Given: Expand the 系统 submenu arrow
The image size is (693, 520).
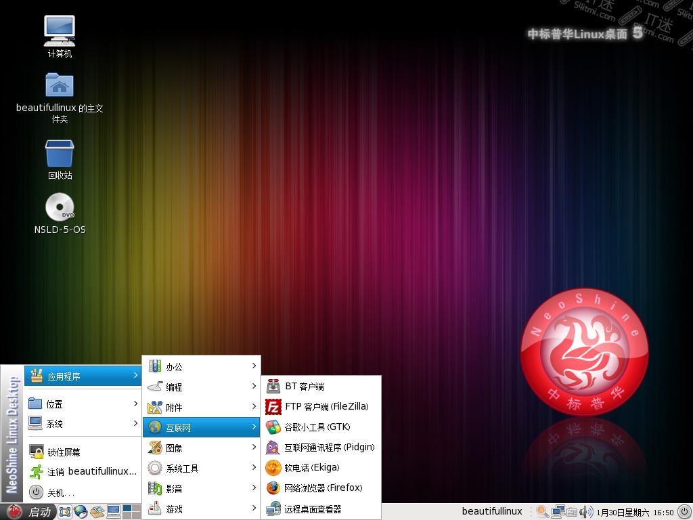Looking at the screenshot, I should [135, 423].
